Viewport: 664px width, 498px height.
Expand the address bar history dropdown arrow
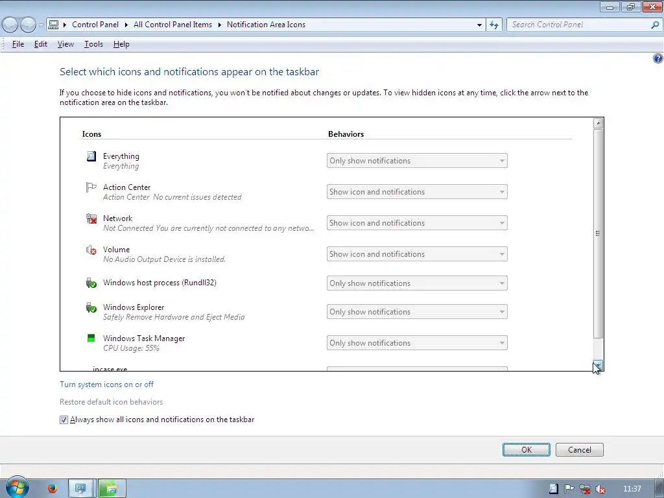[479, 25]
